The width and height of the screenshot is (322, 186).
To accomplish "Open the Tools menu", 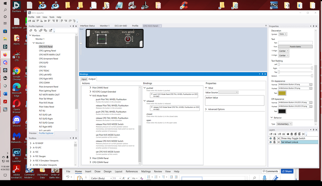I will 52,17.
